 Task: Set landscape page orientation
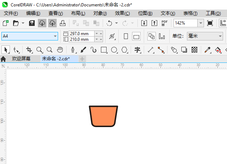(136, 36)
